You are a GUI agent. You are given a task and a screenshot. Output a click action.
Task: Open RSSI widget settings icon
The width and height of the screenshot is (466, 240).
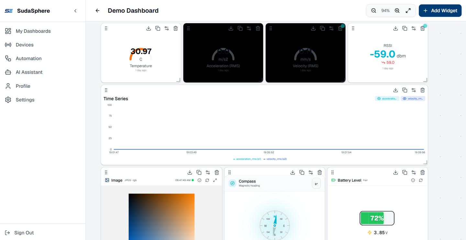point(414,28)
